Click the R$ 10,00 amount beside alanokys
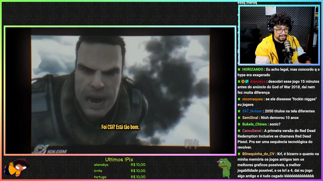The height and width of the screenshot is (181, 323). click(x=138, y=165)
